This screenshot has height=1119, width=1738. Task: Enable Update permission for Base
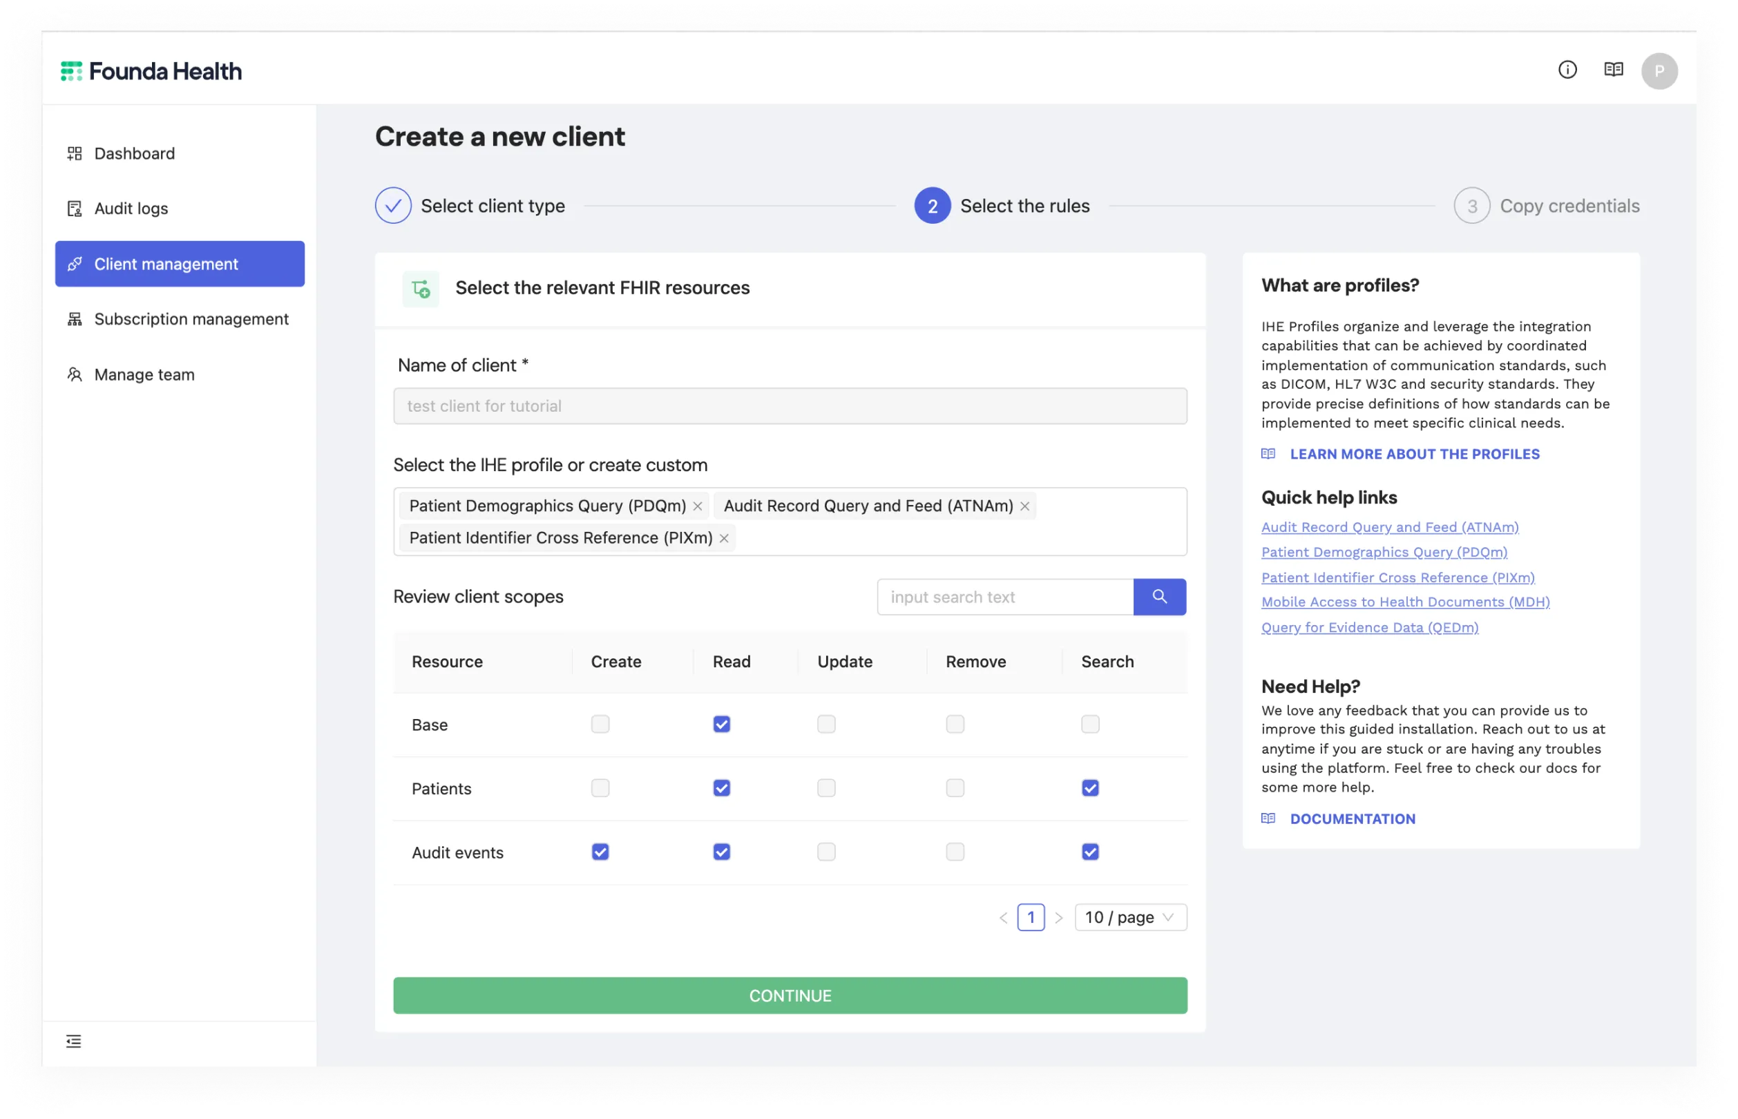[826, 725]
